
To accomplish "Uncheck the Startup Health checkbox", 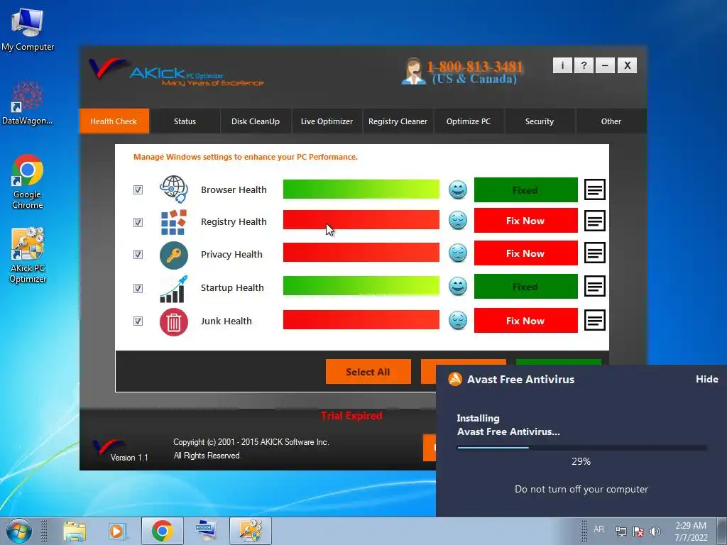I will (x=138, y=288).
